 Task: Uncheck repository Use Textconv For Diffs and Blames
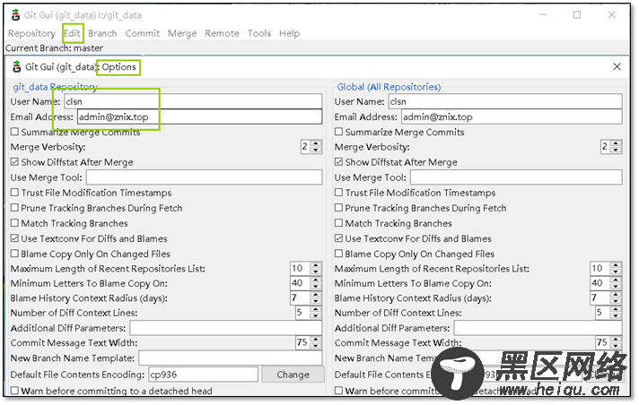tap(14, 238)
